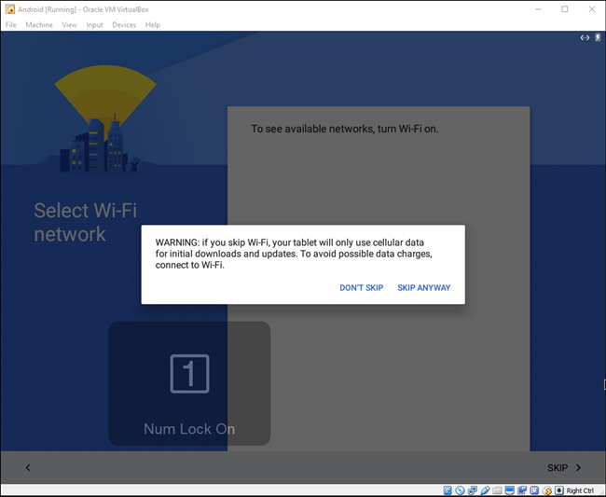The height and width of the screenshot is (497, 606).
Task: Click the hard disk activity status icon
Action: 448,490
